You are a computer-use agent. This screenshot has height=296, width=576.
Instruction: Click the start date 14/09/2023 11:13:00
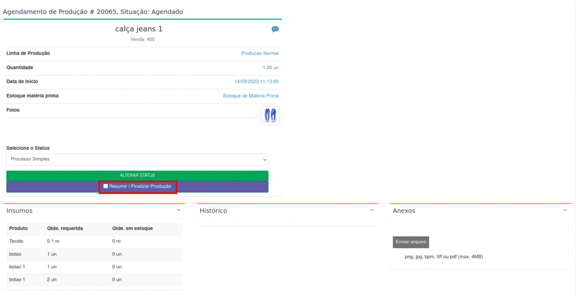coord(256,82)
